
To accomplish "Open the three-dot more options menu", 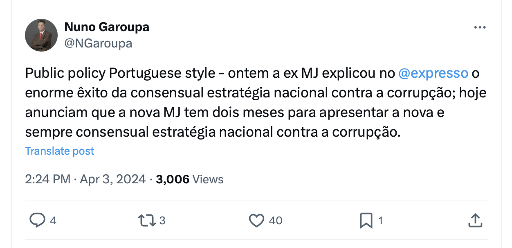I will click(480, 27).
